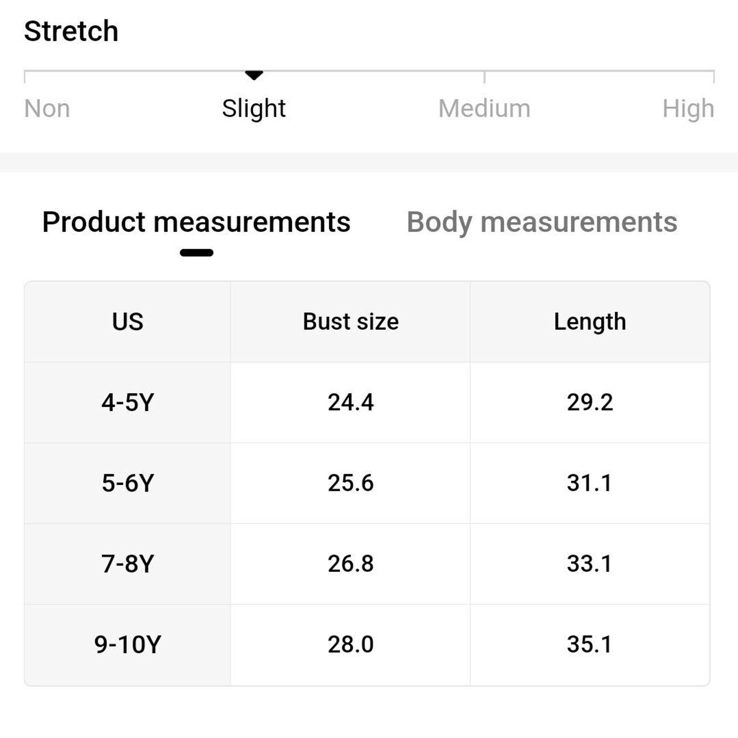Click the Slight stretch label
Viewport: 738px width, 738px height.
[254, 109]
